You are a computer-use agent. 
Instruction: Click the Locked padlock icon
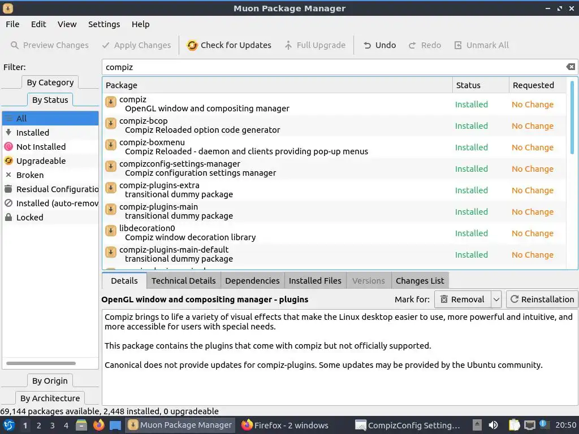click(8, 217)
